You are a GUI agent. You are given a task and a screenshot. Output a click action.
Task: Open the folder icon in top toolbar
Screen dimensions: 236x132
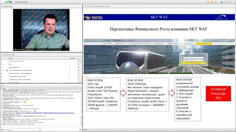point(216,2)
